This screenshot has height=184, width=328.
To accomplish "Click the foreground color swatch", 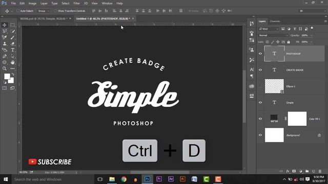I will tap(7, 76).
